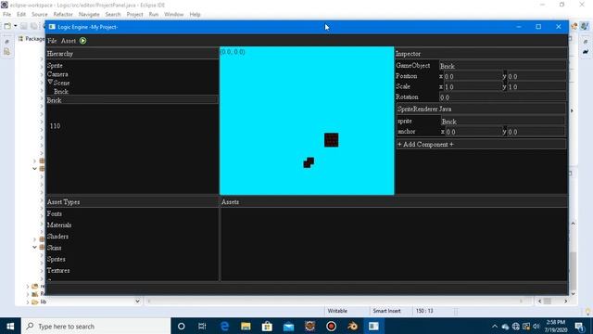This screenshot has height=334, width=593.
Task: Expand the lib folder in Package Explorer
Action: [x=28, y=302]
